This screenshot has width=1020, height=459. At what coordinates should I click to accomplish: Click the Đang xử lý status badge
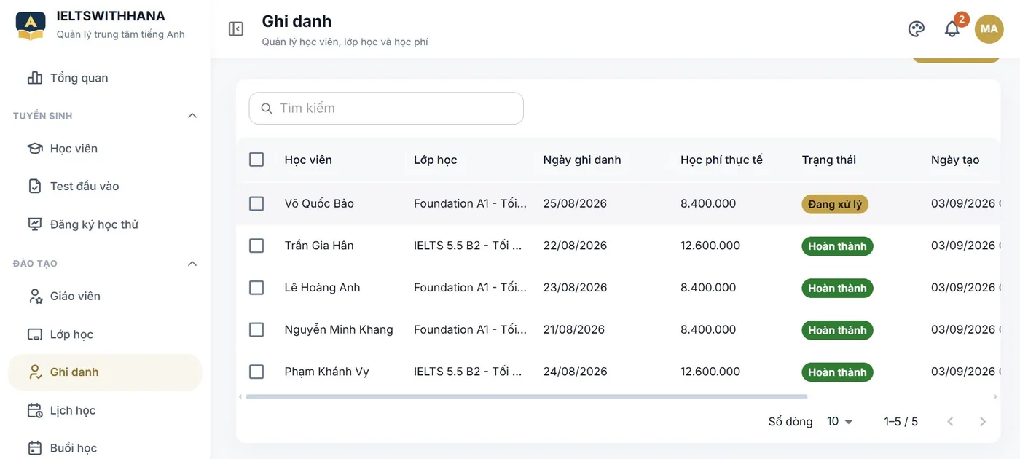tap(835, 204)
